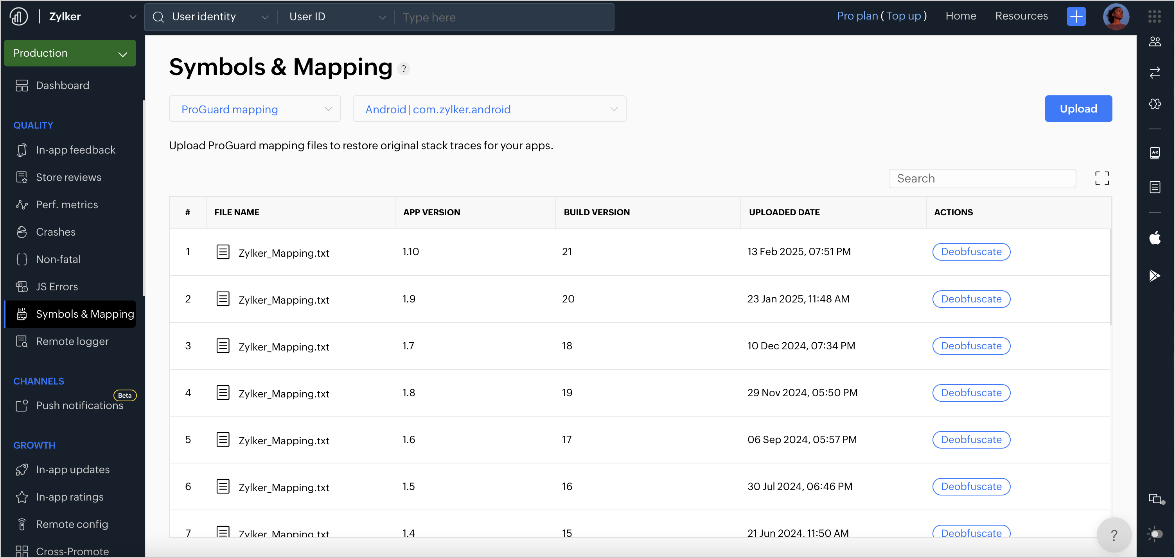Toggle the light/dark theme switch
Screen dimensions: 1175x558
(x=1155, y=534)
